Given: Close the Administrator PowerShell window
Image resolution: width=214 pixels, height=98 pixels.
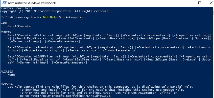Looking at the screenshot, I should tap(211, 3).
